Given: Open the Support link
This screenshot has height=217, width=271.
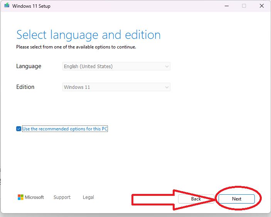Looking at the screenshot, I should pos(62,197).
